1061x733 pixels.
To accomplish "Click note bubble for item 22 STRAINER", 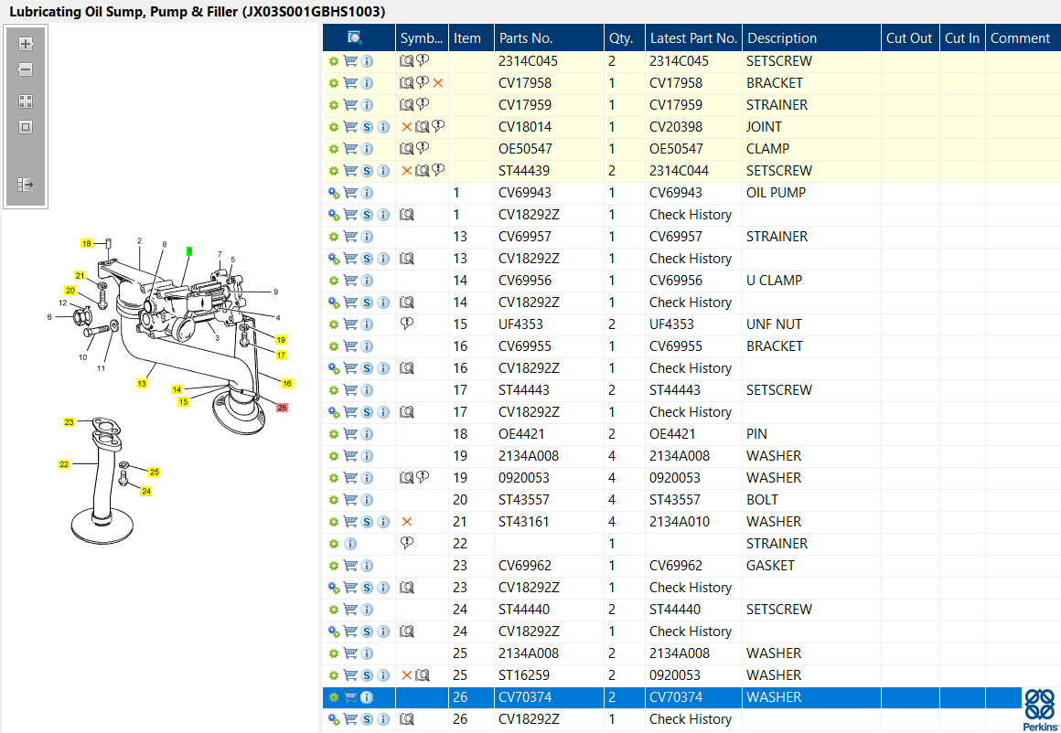I will coord(407,543).
